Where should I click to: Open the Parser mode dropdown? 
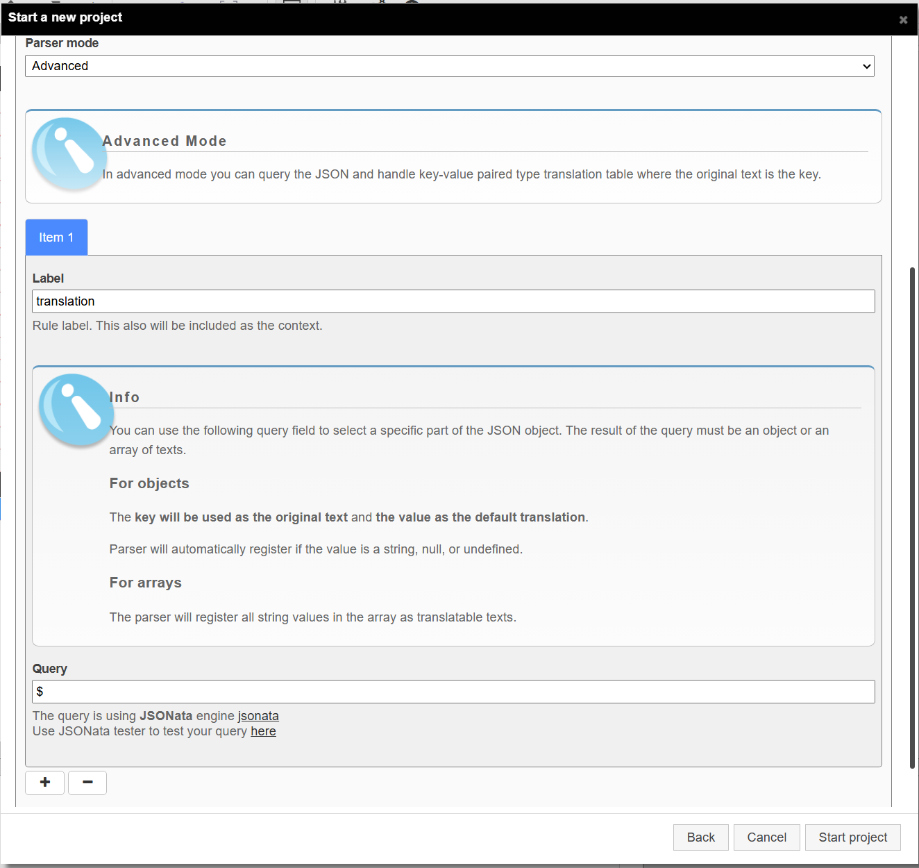coord(449,66)
